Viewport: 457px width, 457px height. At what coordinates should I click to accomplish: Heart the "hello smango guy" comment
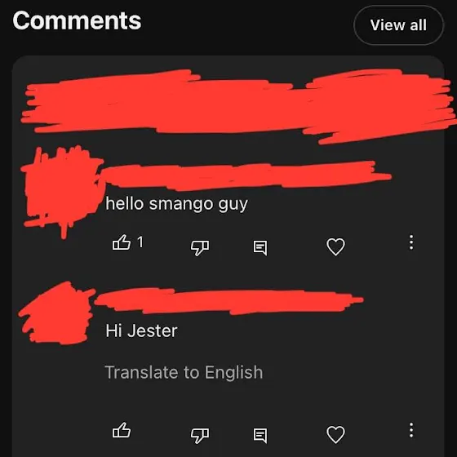pos(335,246)
